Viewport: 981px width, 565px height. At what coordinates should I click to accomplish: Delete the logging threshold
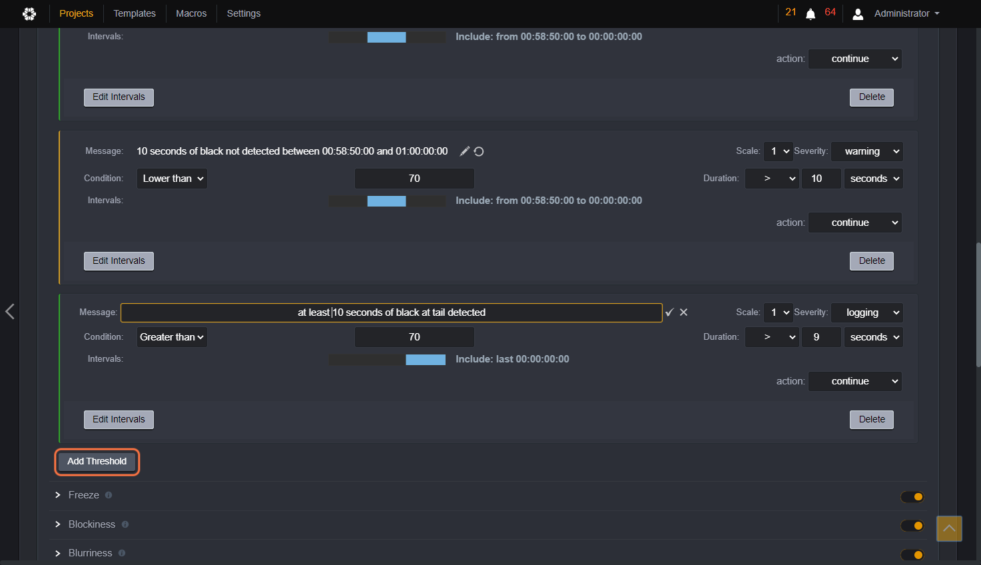point(872,420)
